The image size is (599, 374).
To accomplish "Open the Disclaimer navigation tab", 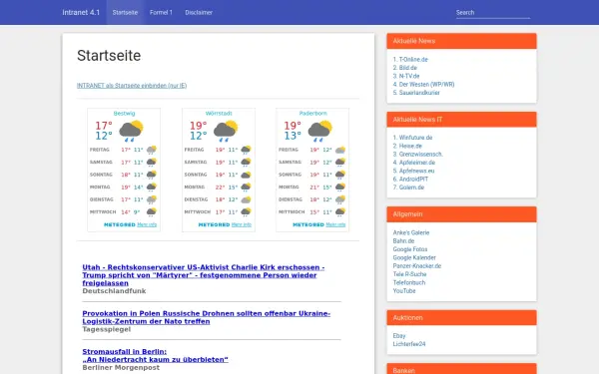I will (199, 13).
